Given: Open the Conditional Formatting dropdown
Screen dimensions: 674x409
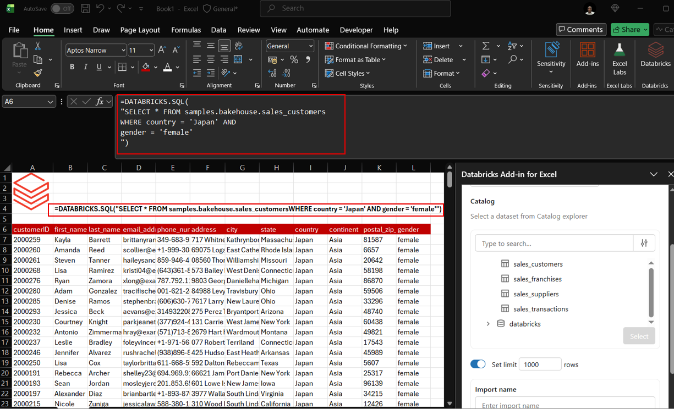Looking at the screenshot, I should (x=366, y=46).
